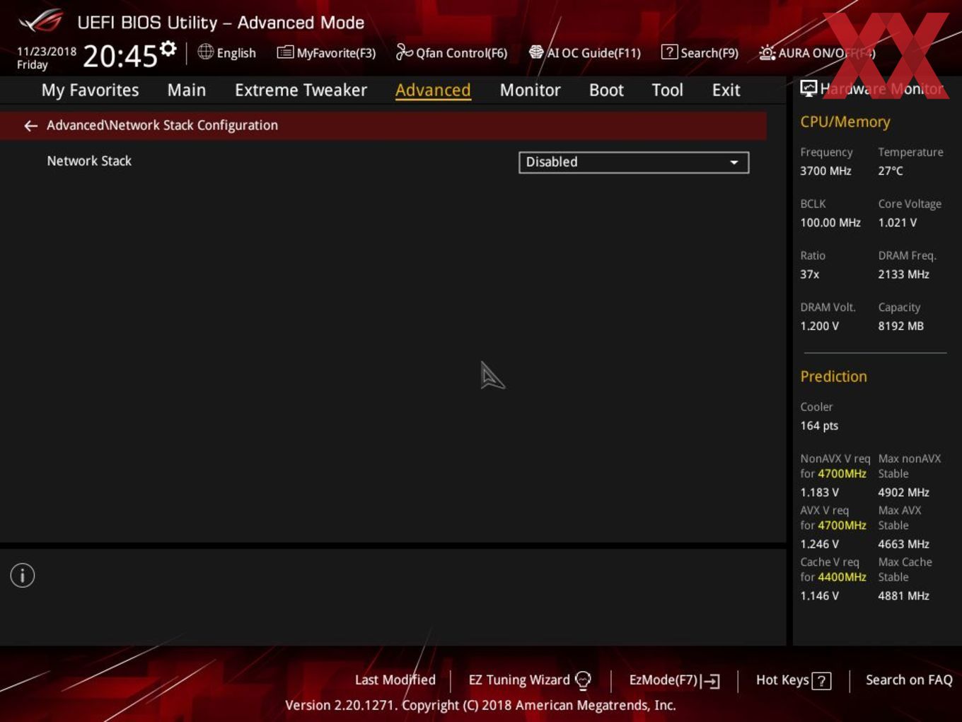Click the Version 2.20.1271 copyright line
The image size is (962, 722).
(480, 705)
